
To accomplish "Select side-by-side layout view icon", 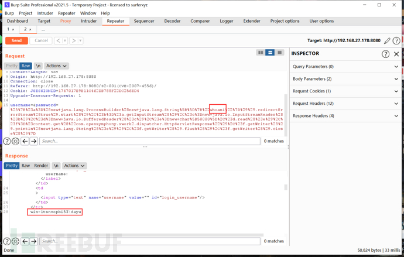I will [x=261, y=53].
